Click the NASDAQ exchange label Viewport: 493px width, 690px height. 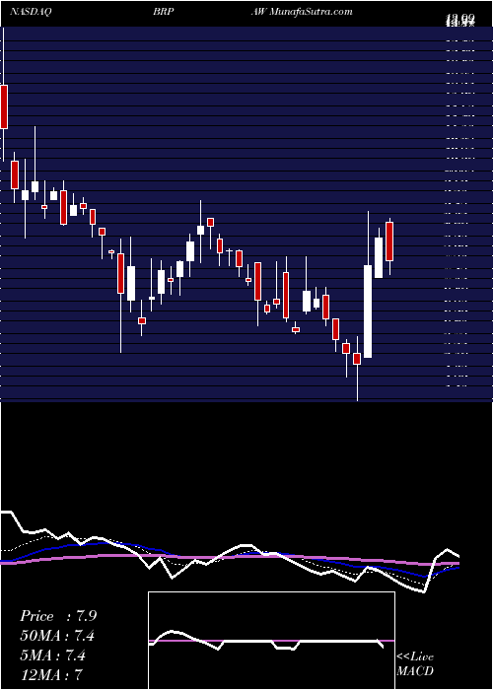[30, 12]
